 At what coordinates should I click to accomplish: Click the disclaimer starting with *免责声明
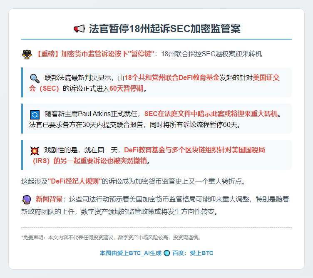111,238
